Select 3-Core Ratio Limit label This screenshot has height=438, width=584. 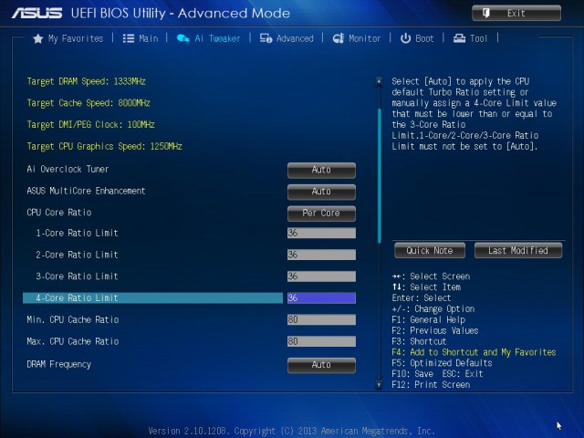77,276
